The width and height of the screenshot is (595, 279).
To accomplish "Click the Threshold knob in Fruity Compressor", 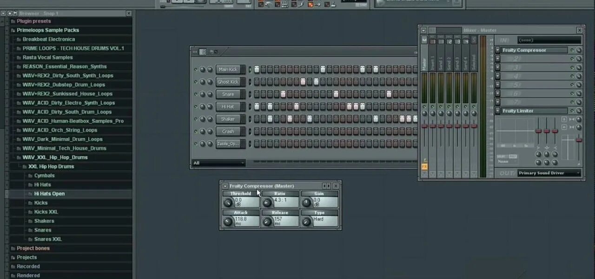I will (x=228, y=203).
